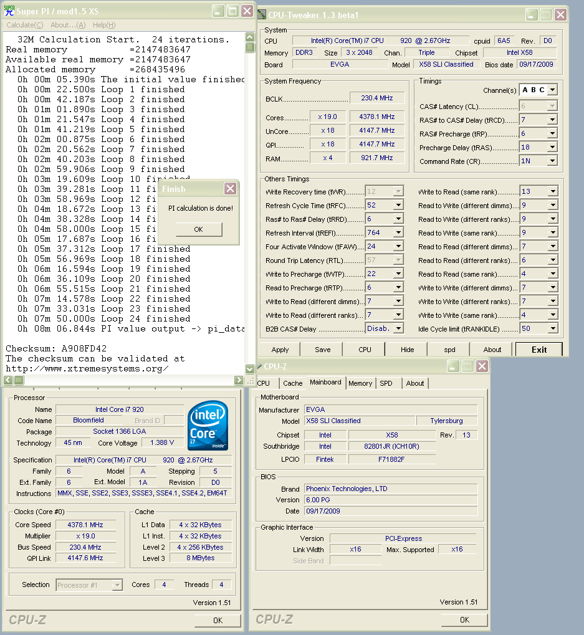Click the spd button in CPU-Tweaker

[x=449, y=350]
